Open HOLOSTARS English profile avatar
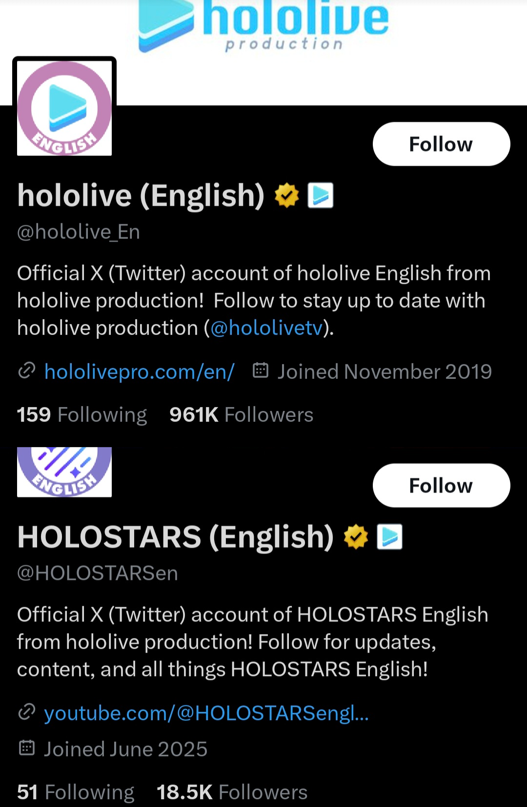 coord(64,472)
